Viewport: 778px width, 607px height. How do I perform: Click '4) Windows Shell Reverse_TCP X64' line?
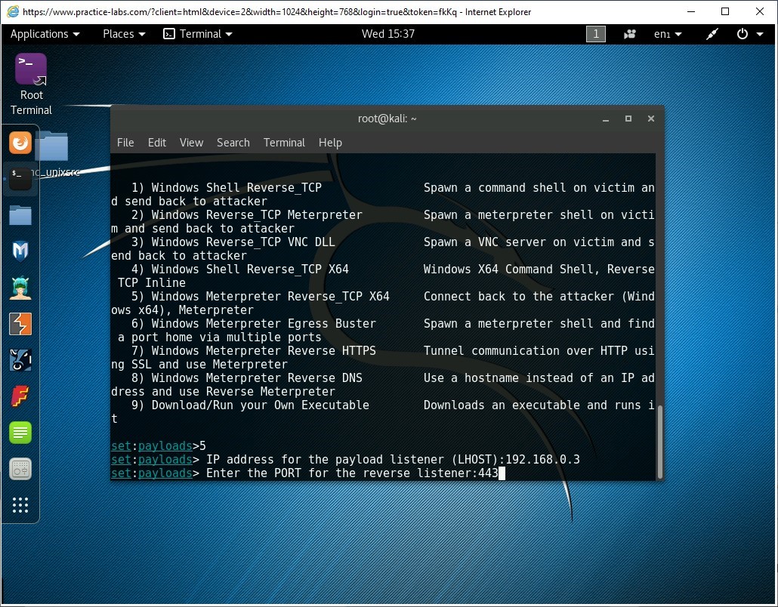(240, 270)
